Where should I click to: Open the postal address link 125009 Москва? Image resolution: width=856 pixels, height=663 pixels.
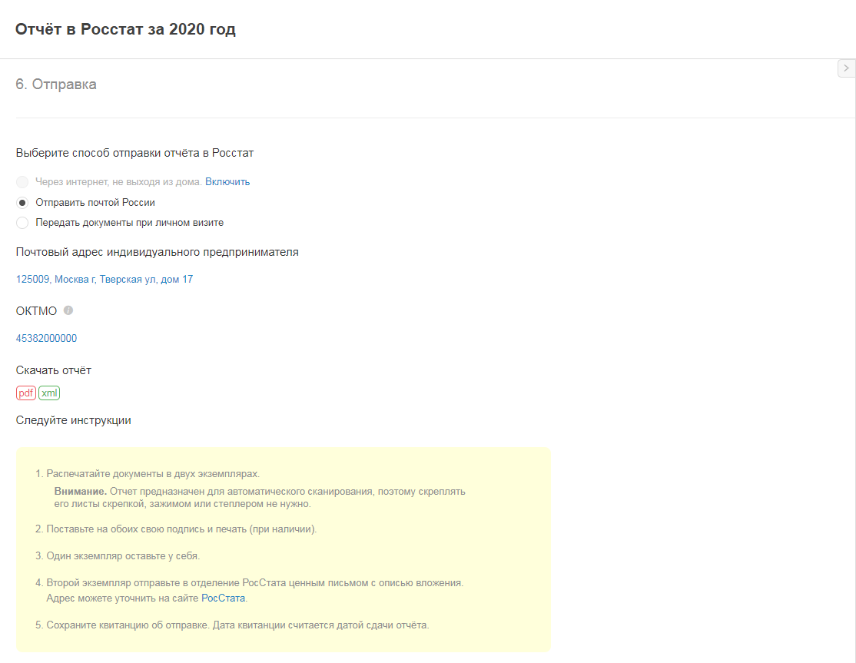[x=105, y=280]
